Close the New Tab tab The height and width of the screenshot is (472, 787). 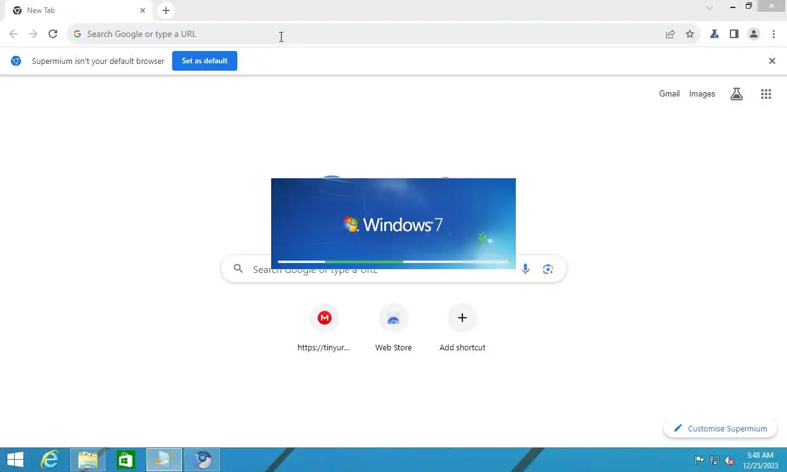pos(143,10)
